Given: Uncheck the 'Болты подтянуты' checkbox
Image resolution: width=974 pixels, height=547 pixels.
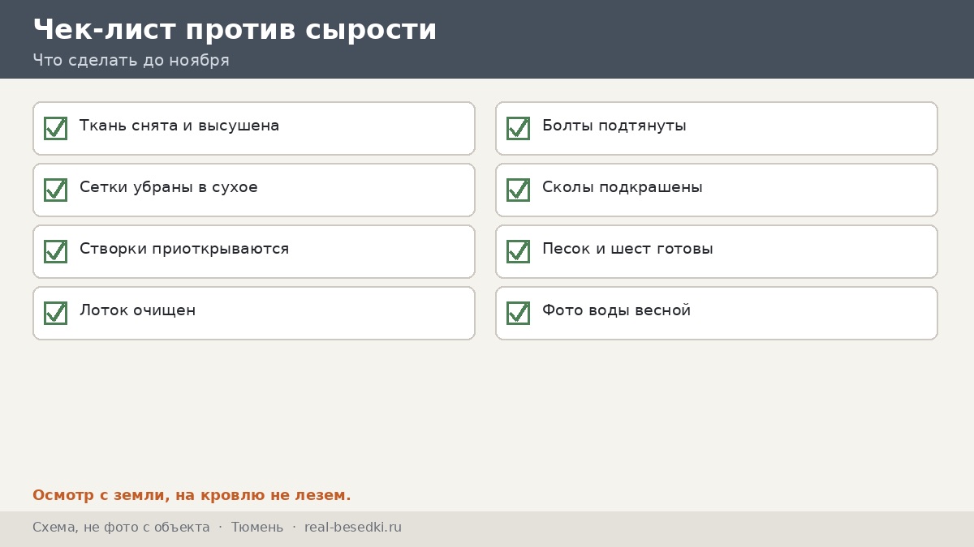Looking at the screenshot, I should click(x=518, y=128).
